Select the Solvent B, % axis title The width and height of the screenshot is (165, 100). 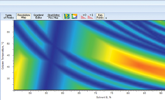[x=103, y=98]
